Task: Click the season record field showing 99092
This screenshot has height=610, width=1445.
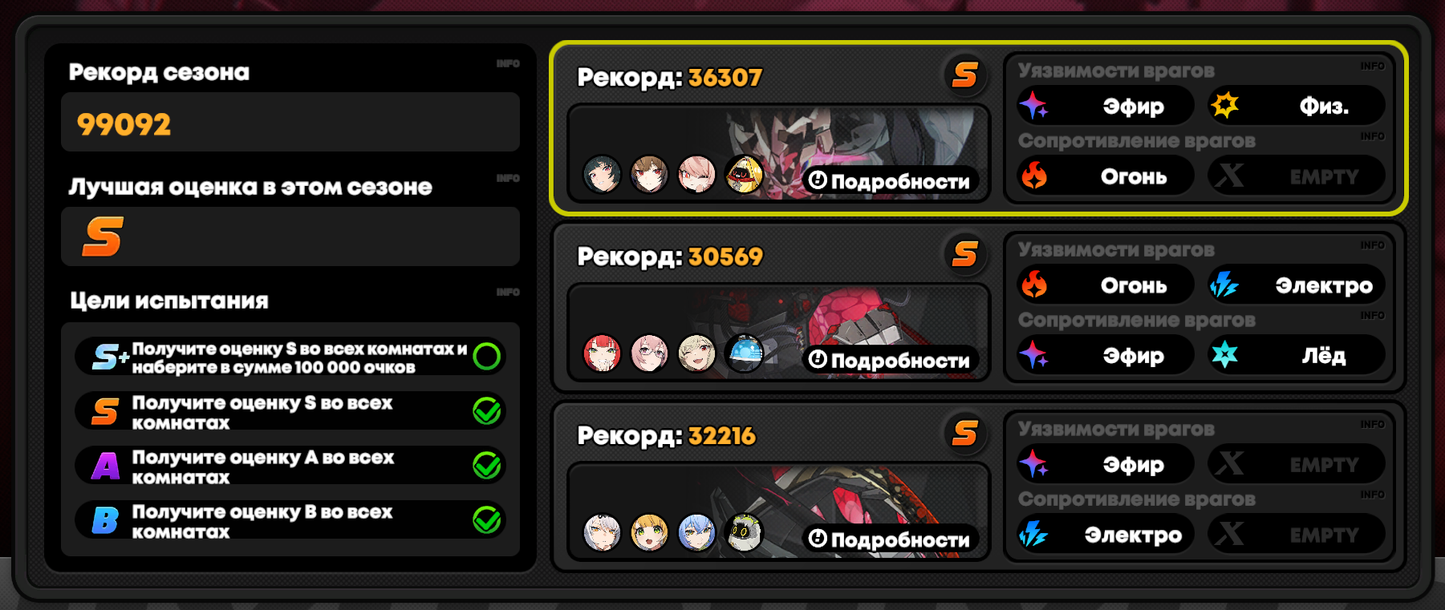Action: click(290, 122)
